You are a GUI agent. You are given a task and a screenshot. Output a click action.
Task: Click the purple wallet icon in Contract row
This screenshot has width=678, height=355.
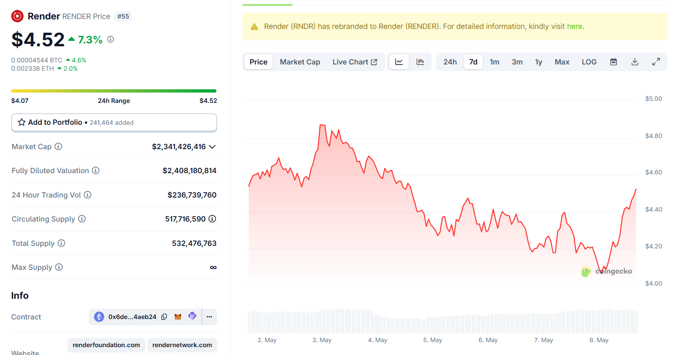(x=192, y=316)
